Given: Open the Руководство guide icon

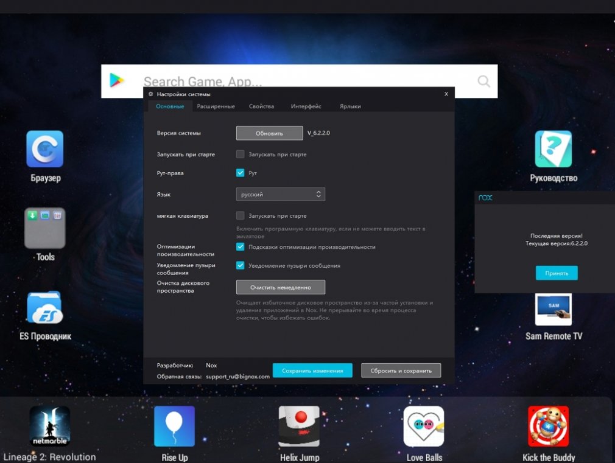Looking at the screenshot, I should point(553,149).
